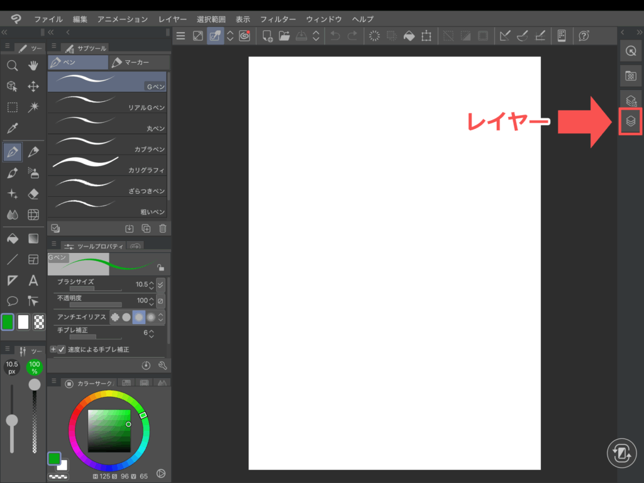Select the Hand move tool
This screenshot has width=644, height=483.
click(34, 66)
